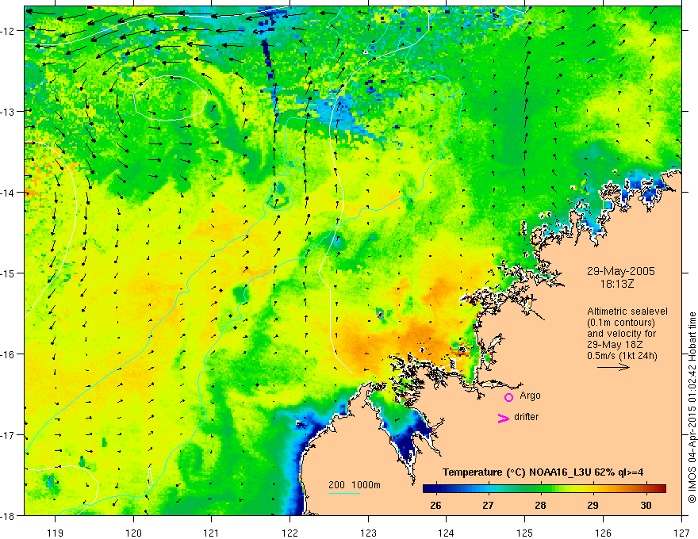The height and width of the screenshot is (539, 698).
Task: Select the '18:13Z' time text
Action: (616, 284)
